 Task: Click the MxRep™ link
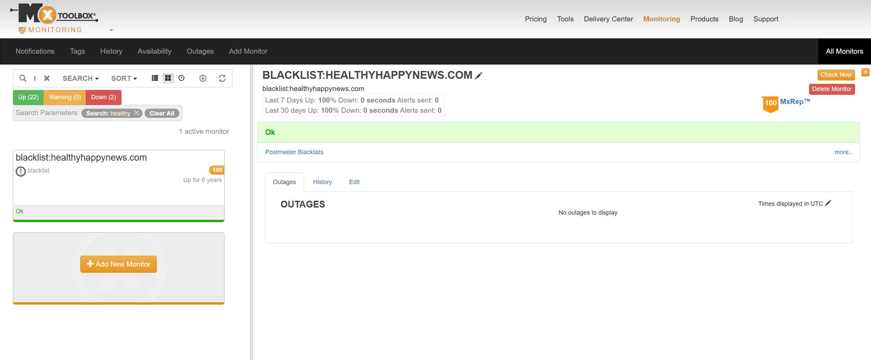click(795, 102)
